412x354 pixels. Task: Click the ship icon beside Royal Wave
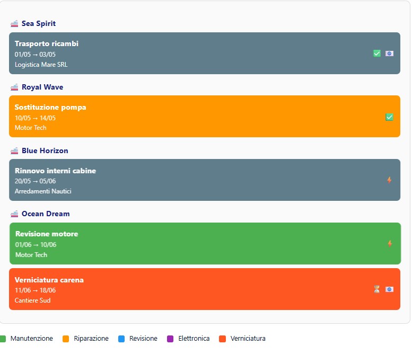coord(14,87)
